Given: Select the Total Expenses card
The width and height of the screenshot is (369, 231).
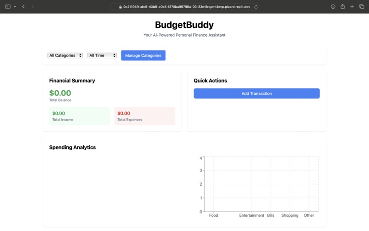Looking at the screenshot, I should tap(145, 116).
